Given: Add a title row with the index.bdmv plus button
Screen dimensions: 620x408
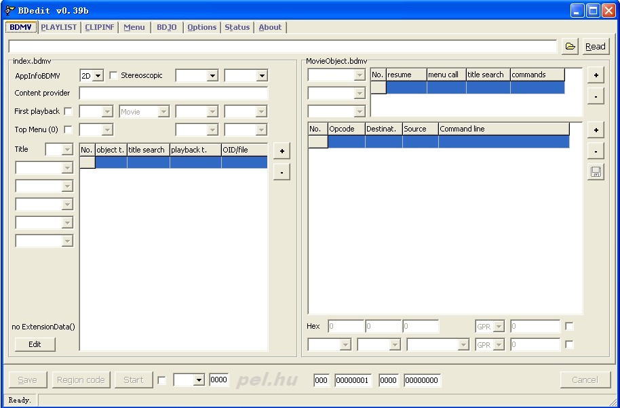Looking at the screenshot, I should pyautogui.click(x=281, y=151).
